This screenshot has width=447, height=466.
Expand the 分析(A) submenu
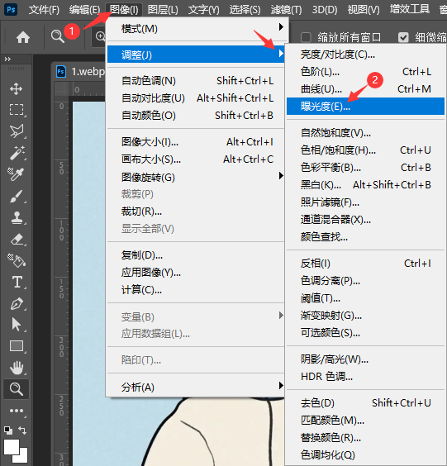[x=196, y=387]
